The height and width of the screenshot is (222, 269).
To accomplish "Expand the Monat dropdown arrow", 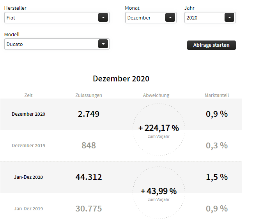I will 170,18.
